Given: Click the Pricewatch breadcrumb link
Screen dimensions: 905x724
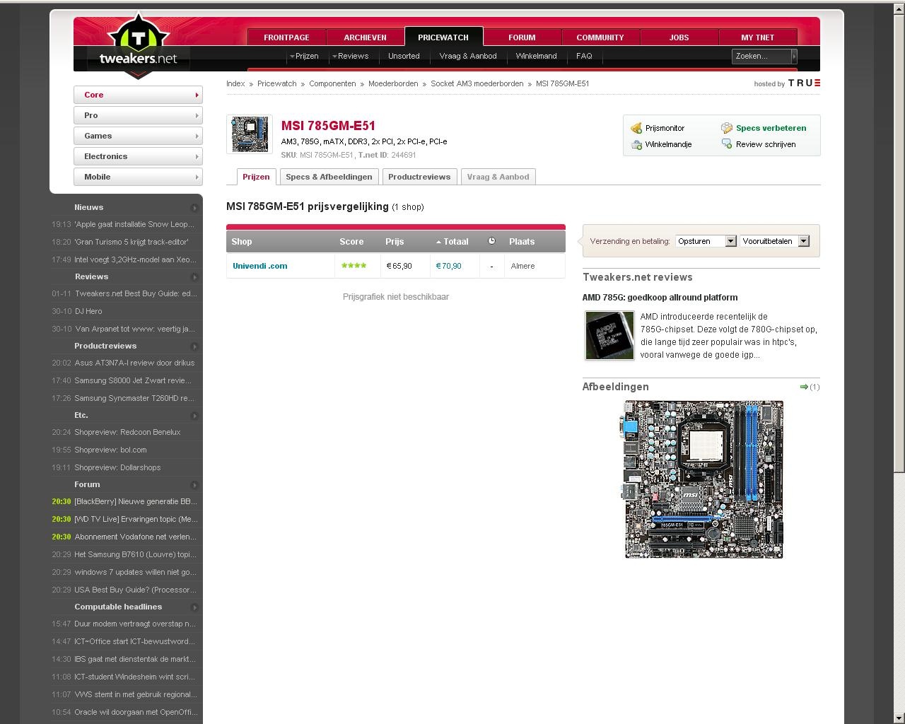Looking at the screenshot, I should [x=277, y=83].
